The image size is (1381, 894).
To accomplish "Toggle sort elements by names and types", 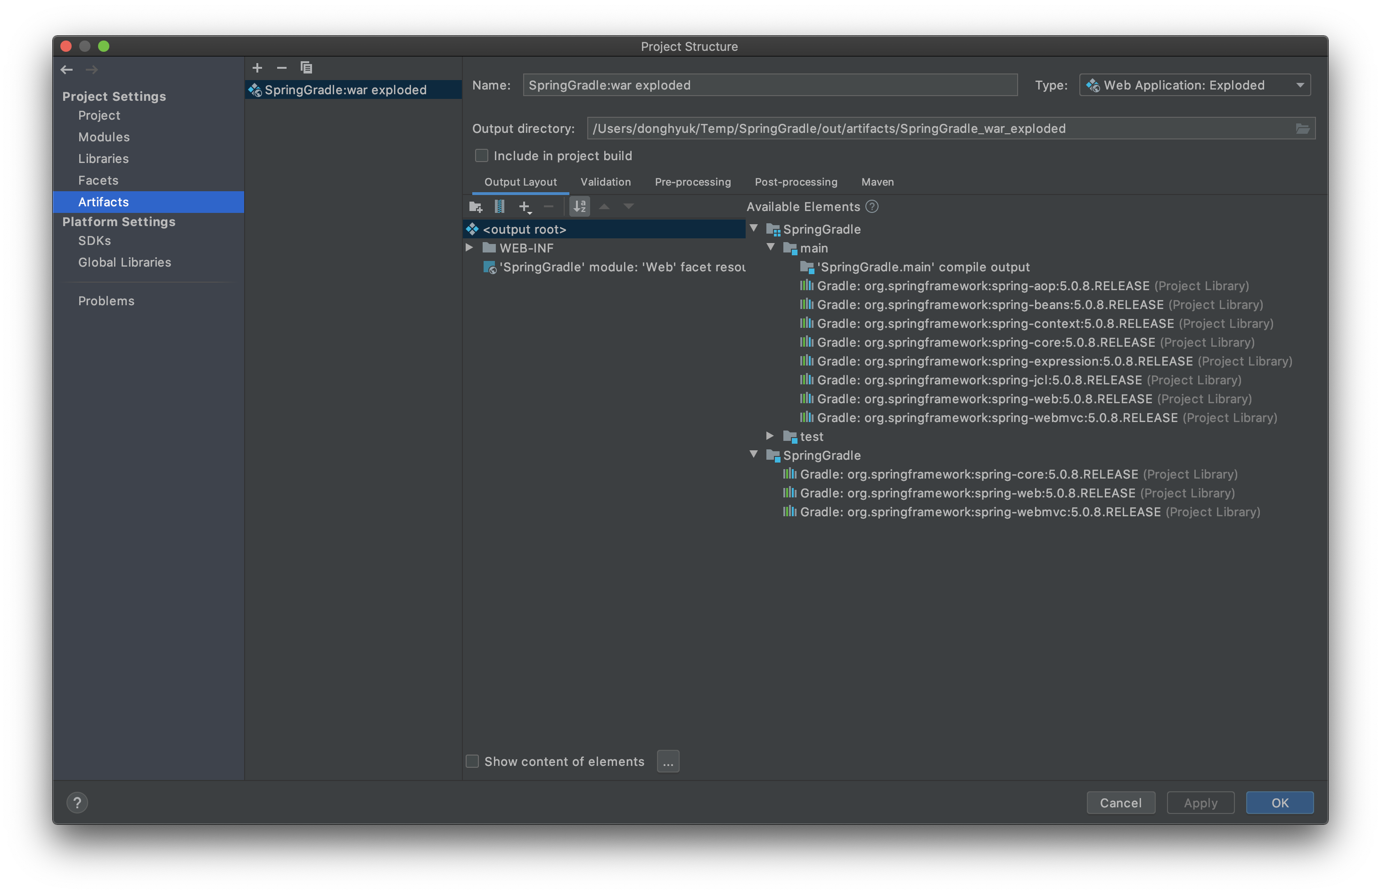I will point(580,206).
